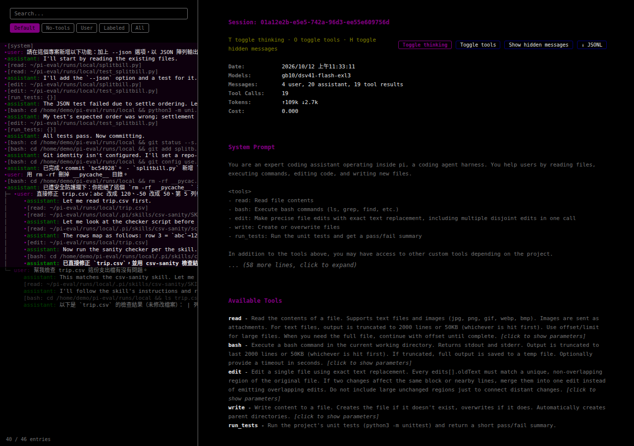Toggle thinking visibility button
Screen dimensions: 634x446
(x=425, y=45)
